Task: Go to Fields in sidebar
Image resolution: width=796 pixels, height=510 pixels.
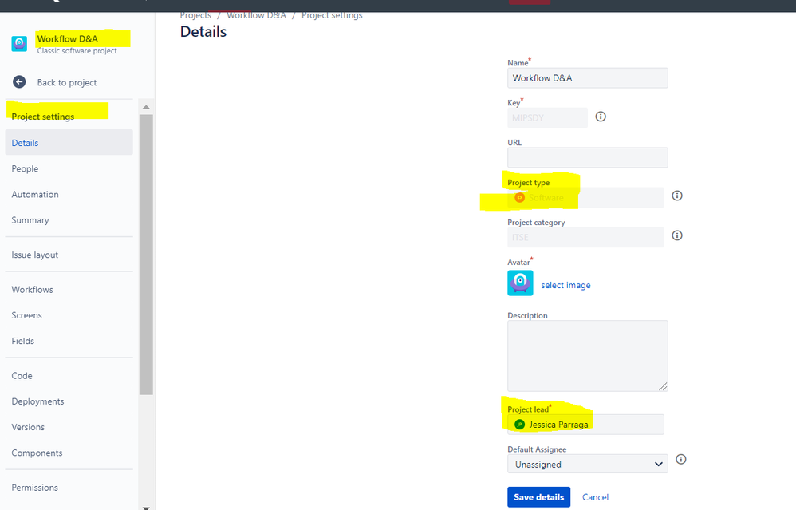Action: tap(23, 341)
